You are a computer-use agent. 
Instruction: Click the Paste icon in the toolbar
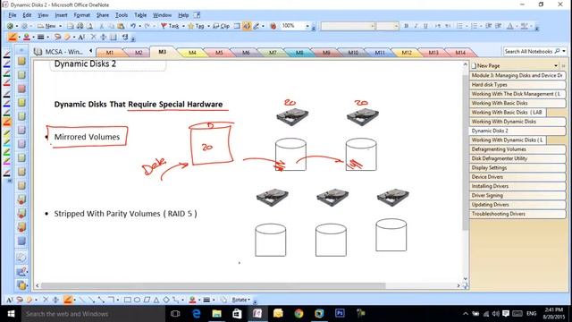click(x=121, y=26)
